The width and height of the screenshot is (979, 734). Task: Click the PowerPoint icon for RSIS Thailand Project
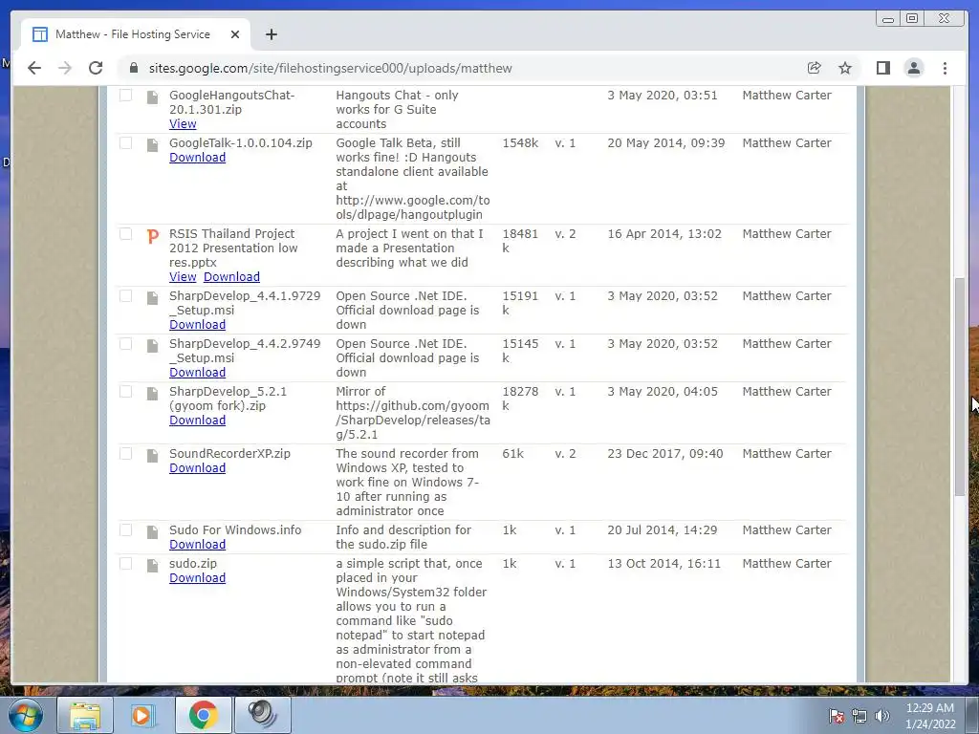[152, 236]
